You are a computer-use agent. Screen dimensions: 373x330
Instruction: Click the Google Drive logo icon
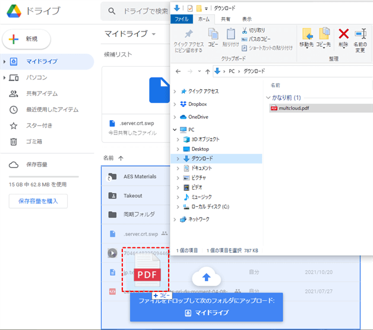pyautogui.click(x=14, y=11)
